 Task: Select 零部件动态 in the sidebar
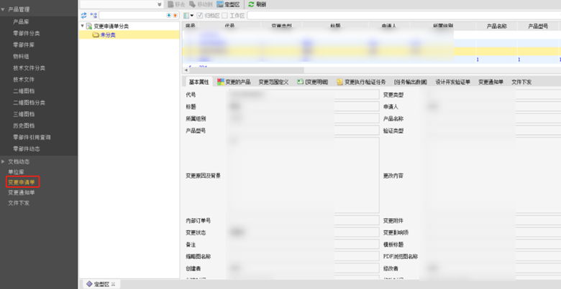click(27, 148)
